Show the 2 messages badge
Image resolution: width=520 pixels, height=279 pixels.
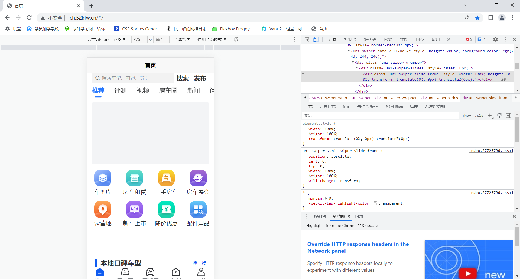tap(481, 40)
